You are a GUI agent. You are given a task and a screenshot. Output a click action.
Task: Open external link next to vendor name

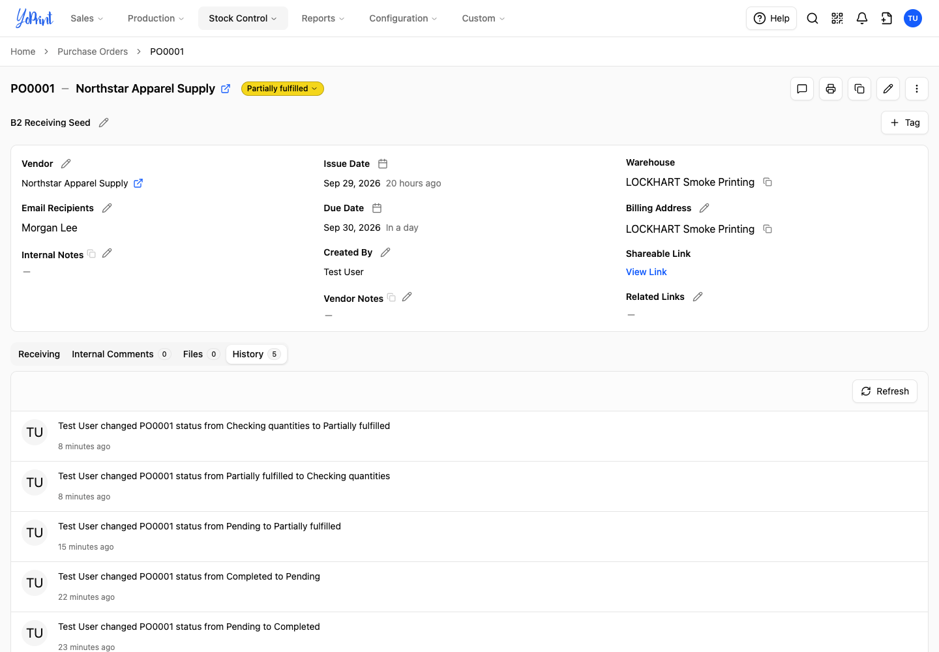click(x=138, y=183)
